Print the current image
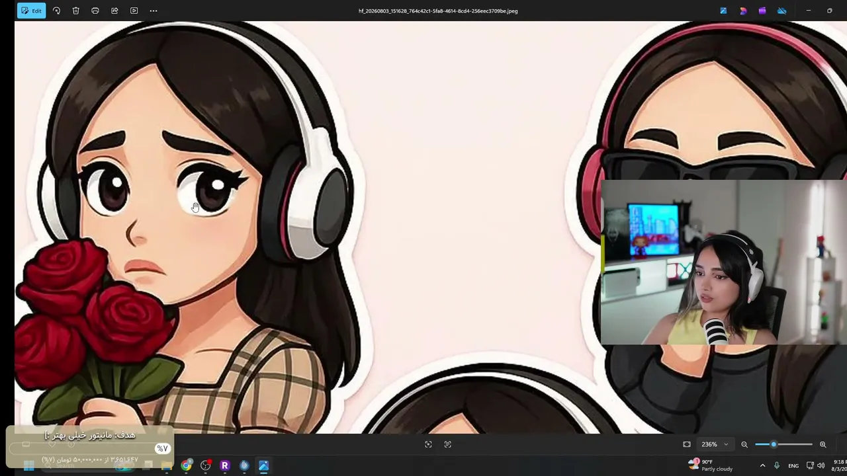847x476 pixels. pyautogui.click(x=95, y=11)
